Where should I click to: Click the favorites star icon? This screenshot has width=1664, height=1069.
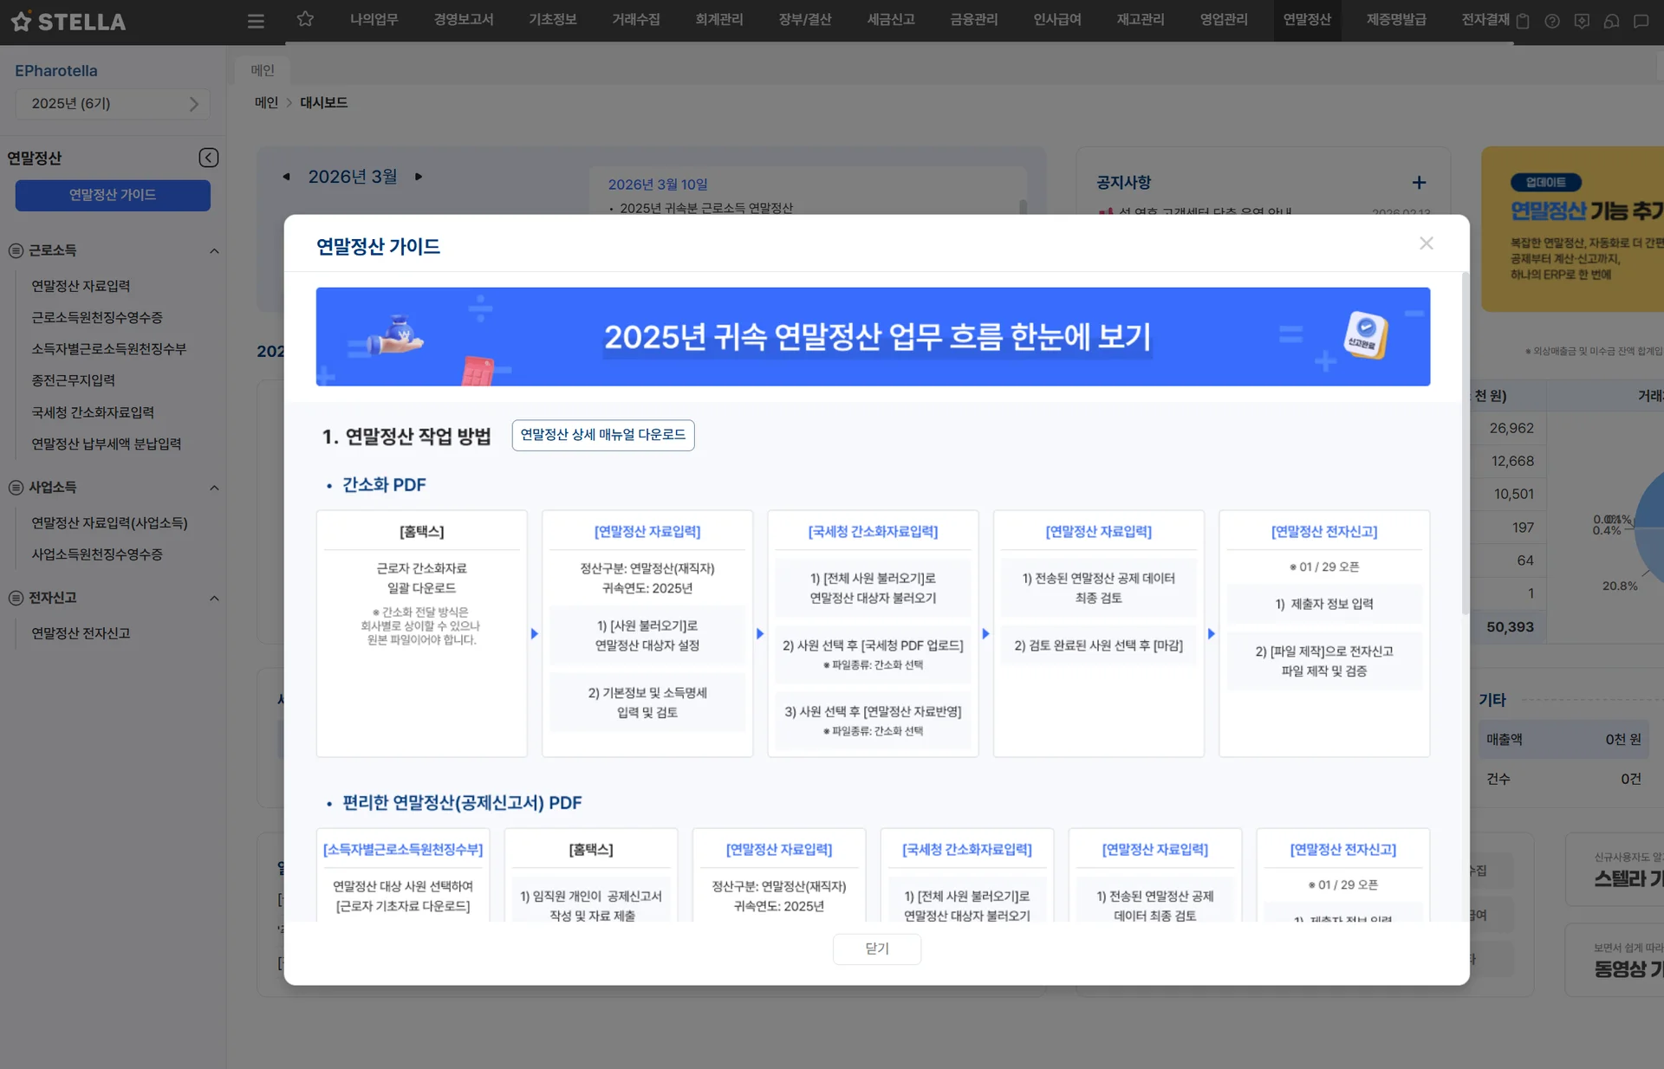[305, 19]
